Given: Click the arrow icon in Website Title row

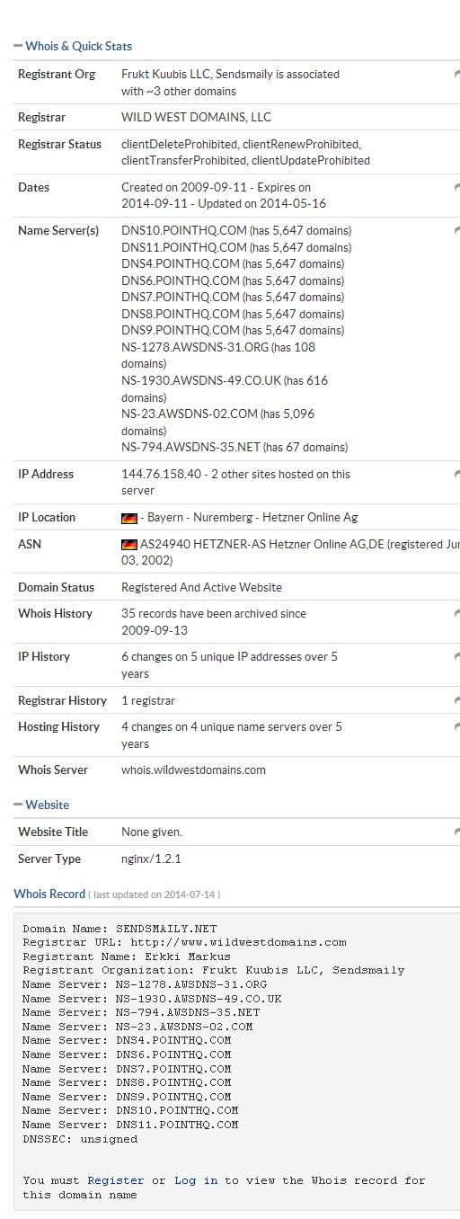Looking at the screenshot, I should (x=456, y=832).
